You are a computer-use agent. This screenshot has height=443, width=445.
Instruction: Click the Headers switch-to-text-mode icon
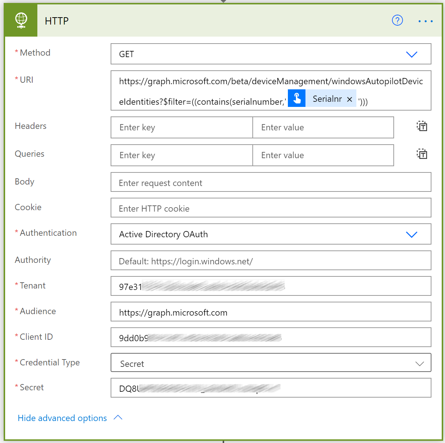(x=422, y=126)
